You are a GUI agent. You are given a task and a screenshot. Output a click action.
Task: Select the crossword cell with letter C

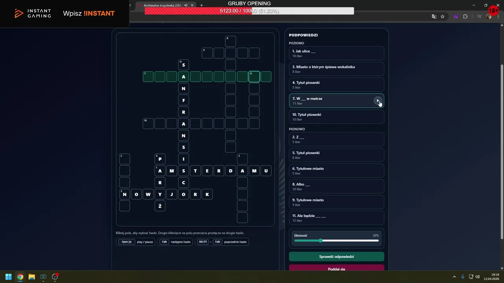[x=183, y=183]
